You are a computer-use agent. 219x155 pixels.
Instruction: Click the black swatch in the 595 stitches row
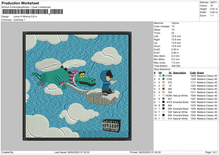164,109
